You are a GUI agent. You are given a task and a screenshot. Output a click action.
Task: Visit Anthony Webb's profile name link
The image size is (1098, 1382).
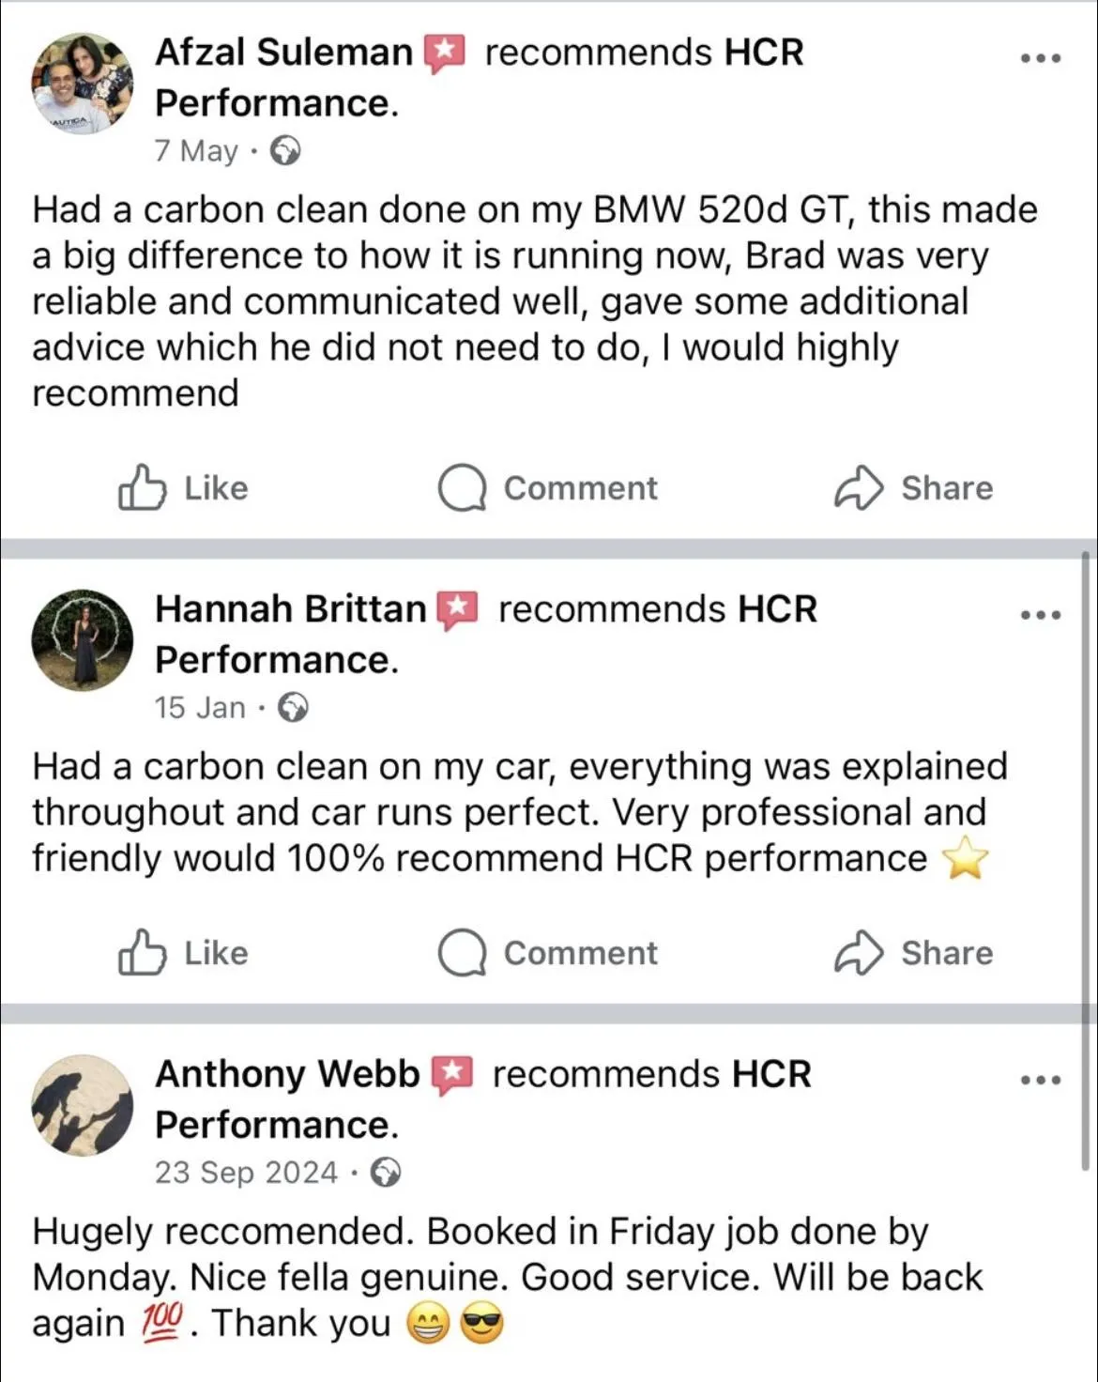point(287,1074)
